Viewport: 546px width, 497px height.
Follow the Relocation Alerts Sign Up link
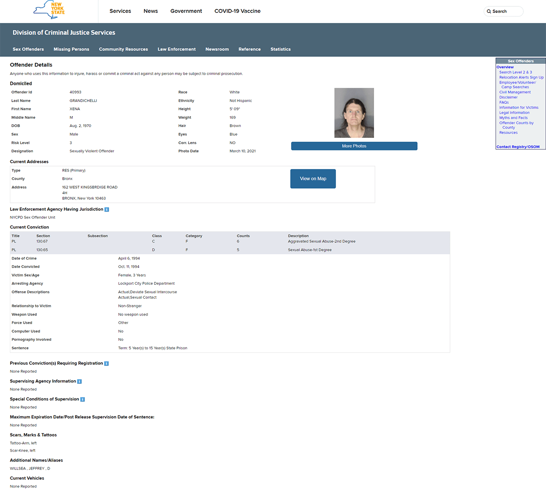click(521, 77)
